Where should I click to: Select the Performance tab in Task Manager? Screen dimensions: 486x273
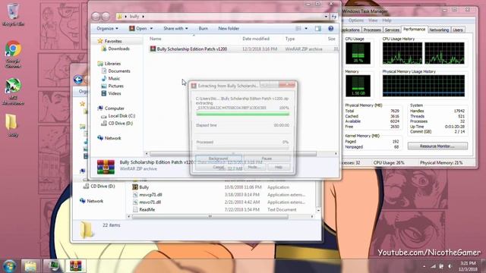pos(414,29)
